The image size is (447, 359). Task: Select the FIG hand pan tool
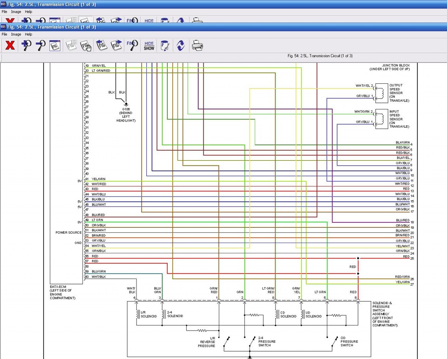tap(85, 45)
